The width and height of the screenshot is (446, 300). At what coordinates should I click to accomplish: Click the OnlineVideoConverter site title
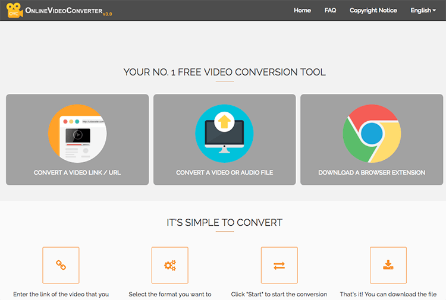coord(64,11)
